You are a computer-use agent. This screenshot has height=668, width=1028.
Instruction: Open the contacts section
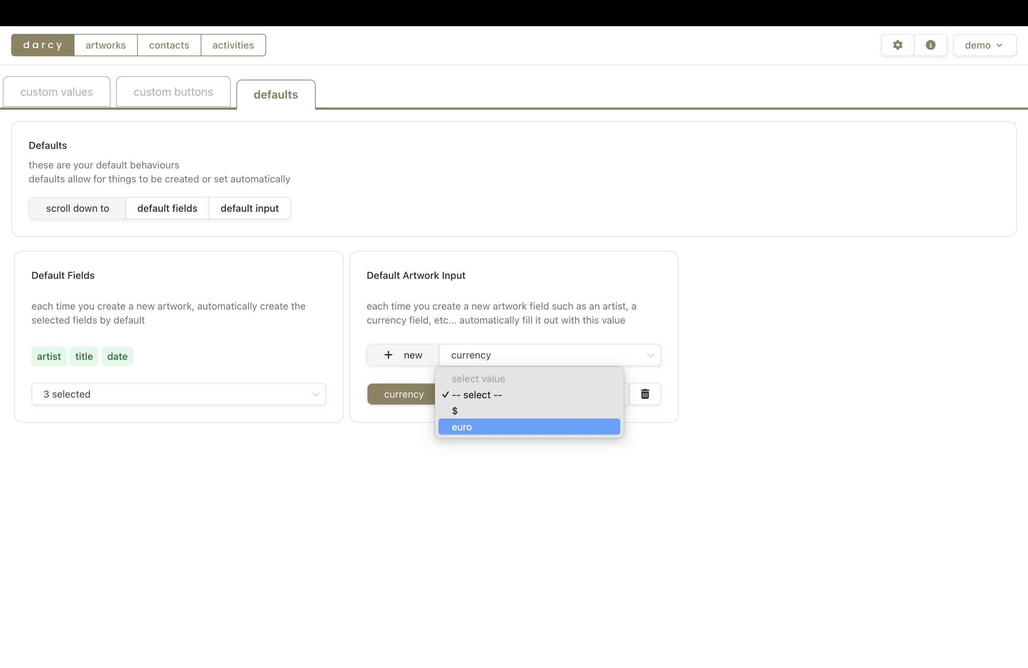(x=169, y=45)
